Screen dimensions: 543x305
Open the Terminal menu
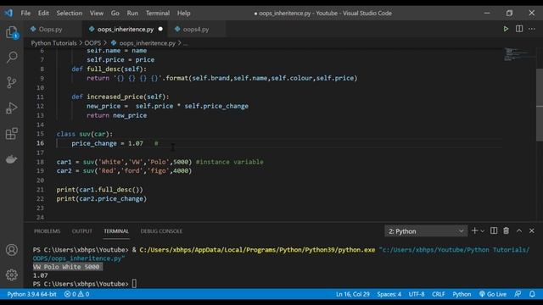click(x=158, y=14)
